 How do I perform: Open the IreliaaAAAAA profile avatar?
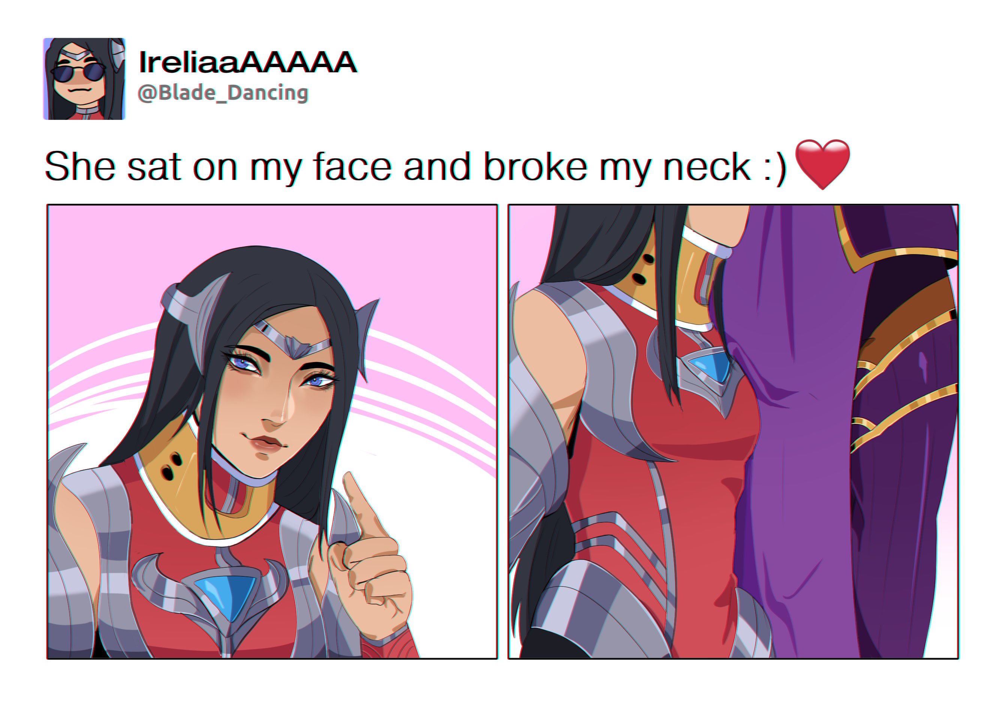(84, 79)
